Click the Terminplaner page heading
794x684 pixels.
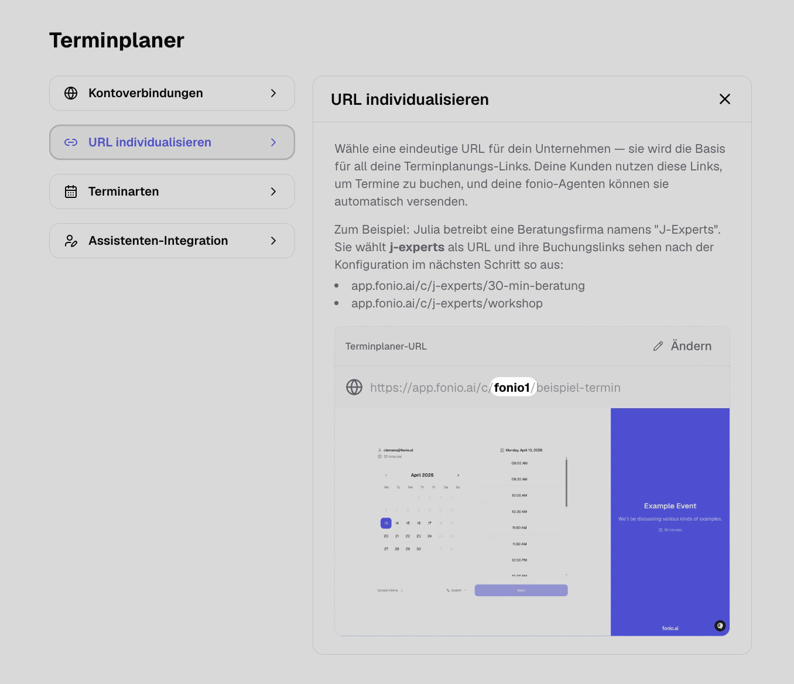tap(117, 40)
